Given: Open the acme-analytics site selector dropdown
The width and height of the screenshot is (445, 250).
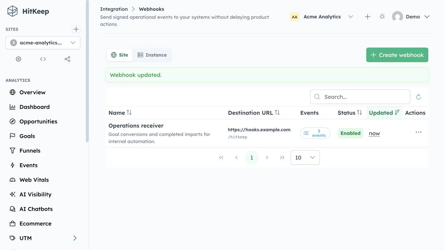Looking at the screenshot, I should [x=43, y=43].
